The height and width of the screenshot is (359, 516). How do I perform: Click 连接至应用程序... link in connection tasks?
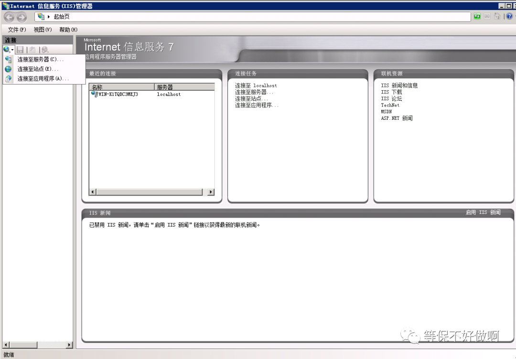257,105
